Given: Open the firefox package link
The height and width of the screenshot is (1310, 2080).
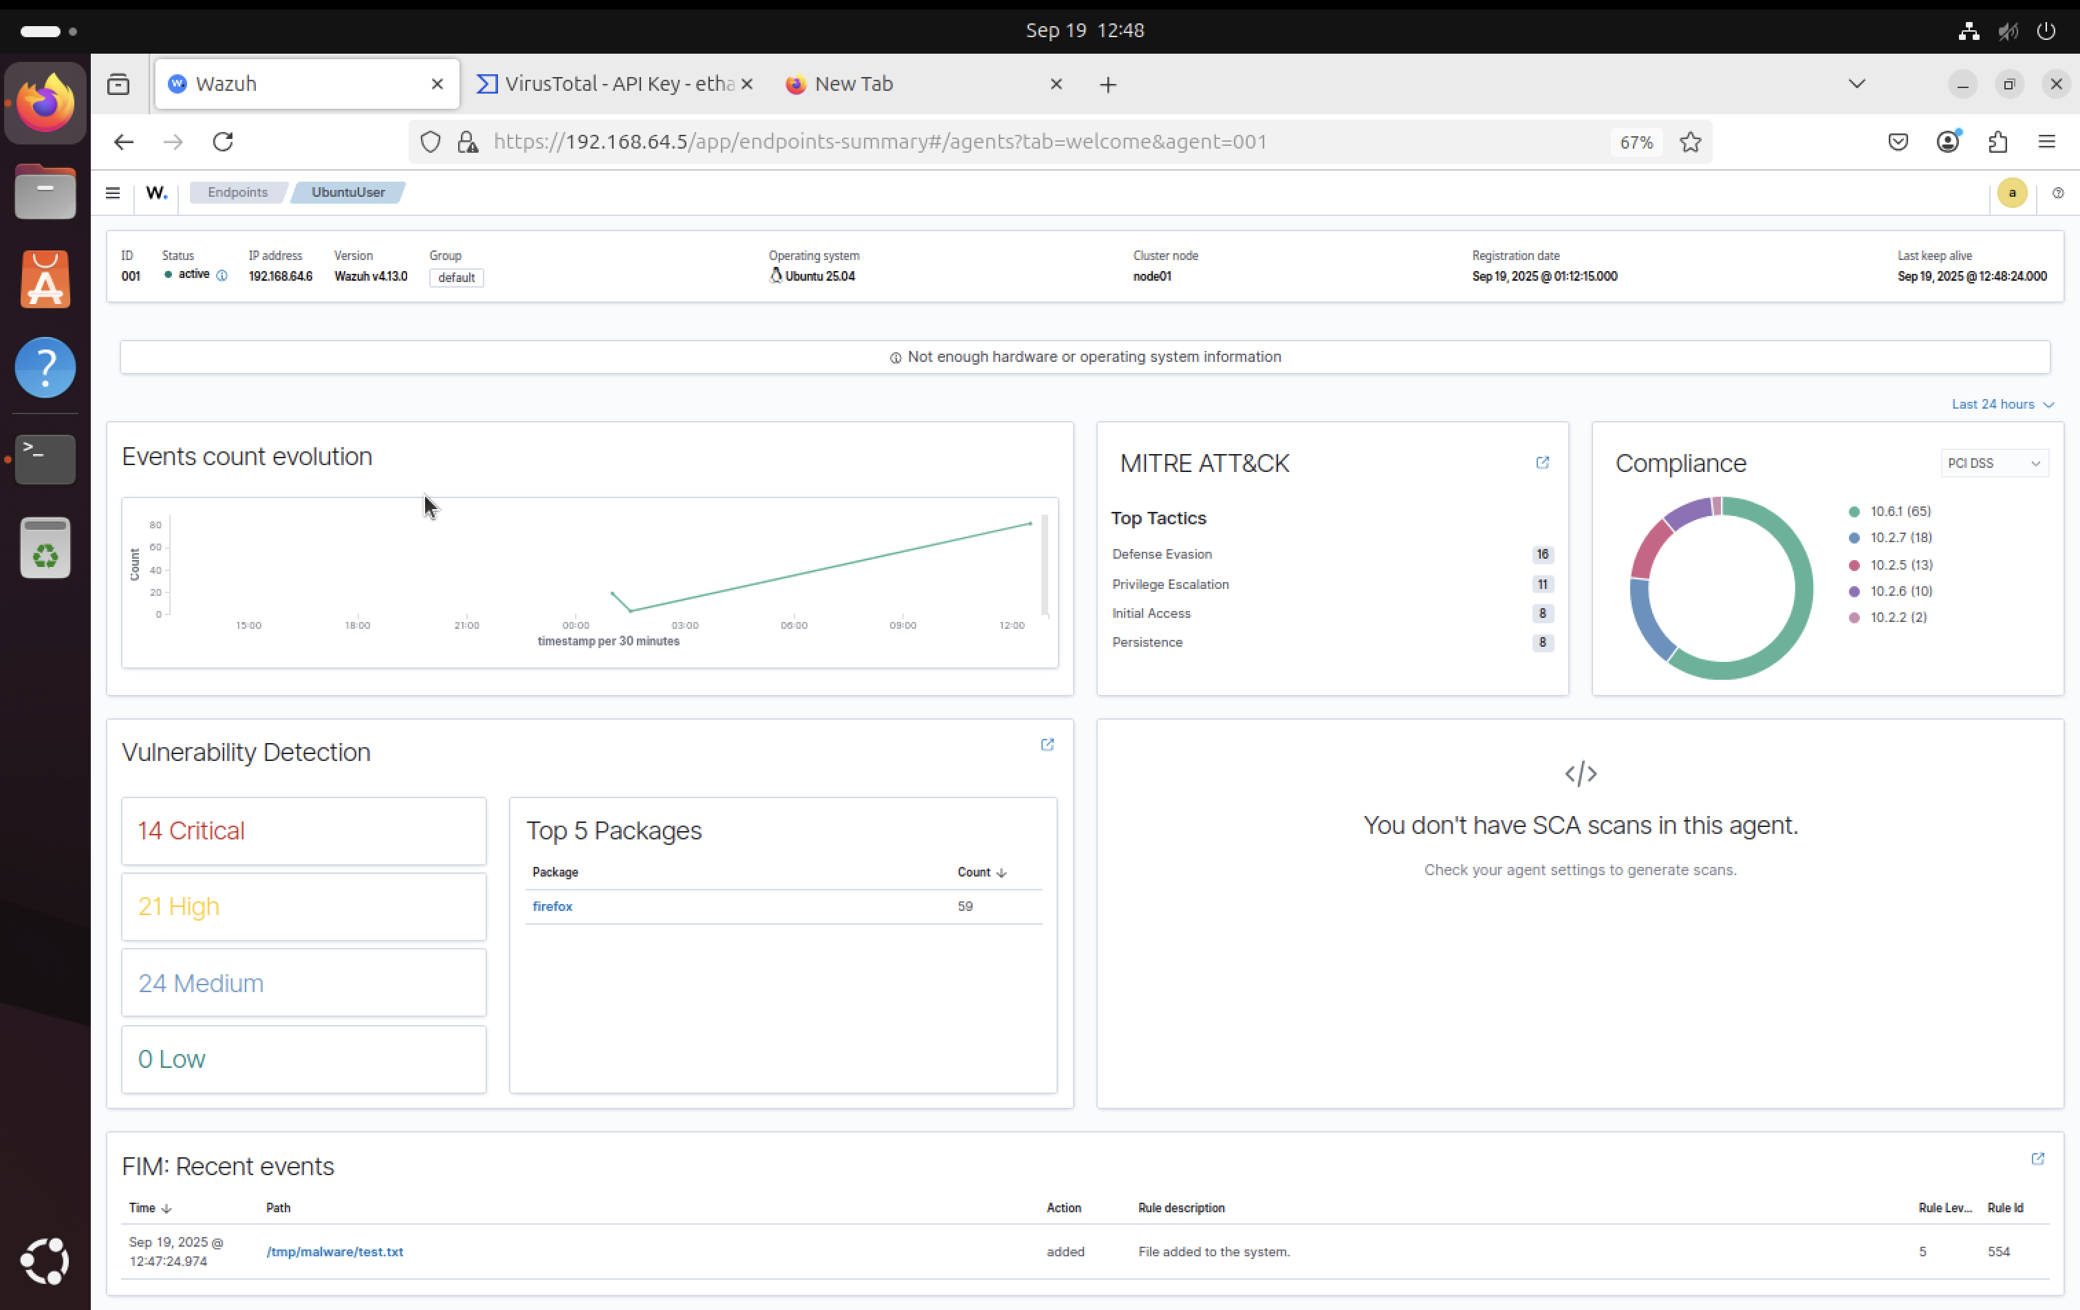Looking at the screenshot, I should (x=552, y=906).
